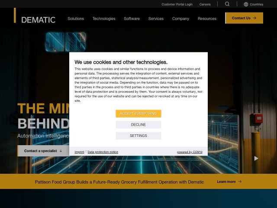This screenshot has height=208, width=277.
Task: Click the arrow next to Learn more
Action: point(240,182)
